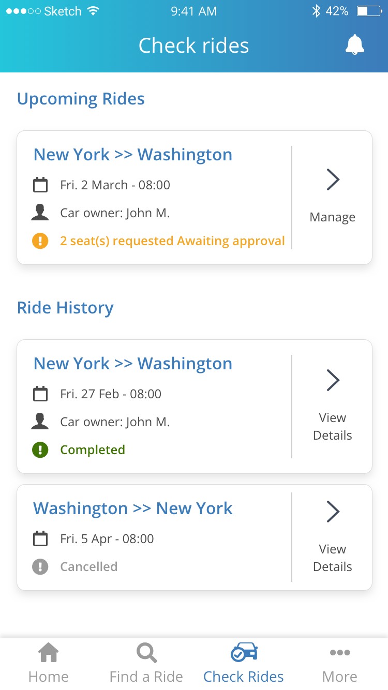
Task: Open notifications bell icon
Action: click(x=354, y=45)
